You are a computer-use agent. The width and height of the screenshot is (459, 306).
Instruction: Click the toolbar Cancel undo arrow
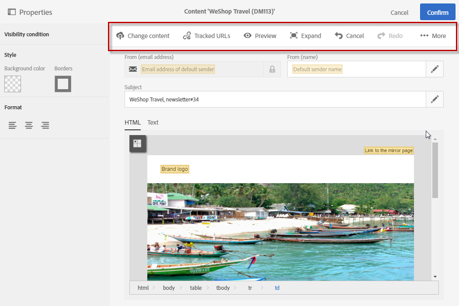(339, 36)
